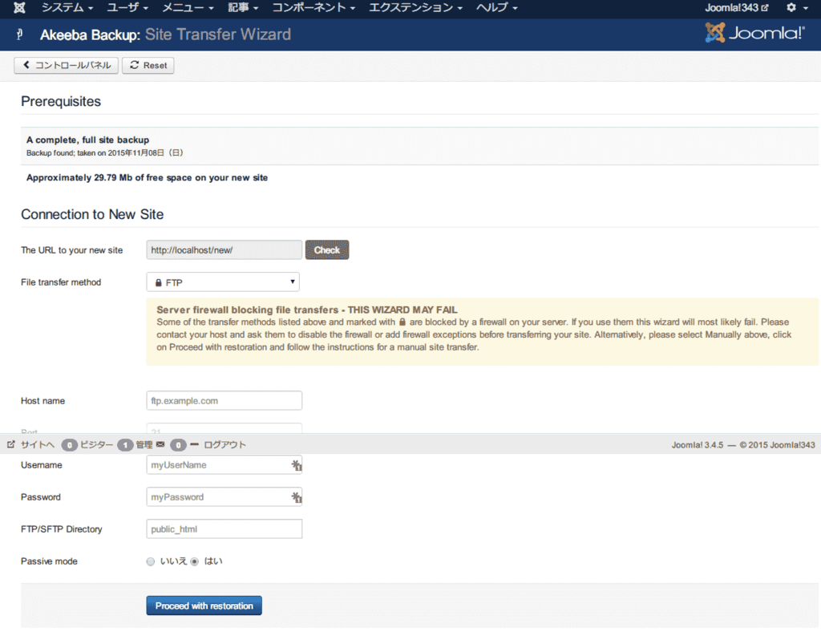
Task: Open the メニュー menu
Action: [188, 7]
